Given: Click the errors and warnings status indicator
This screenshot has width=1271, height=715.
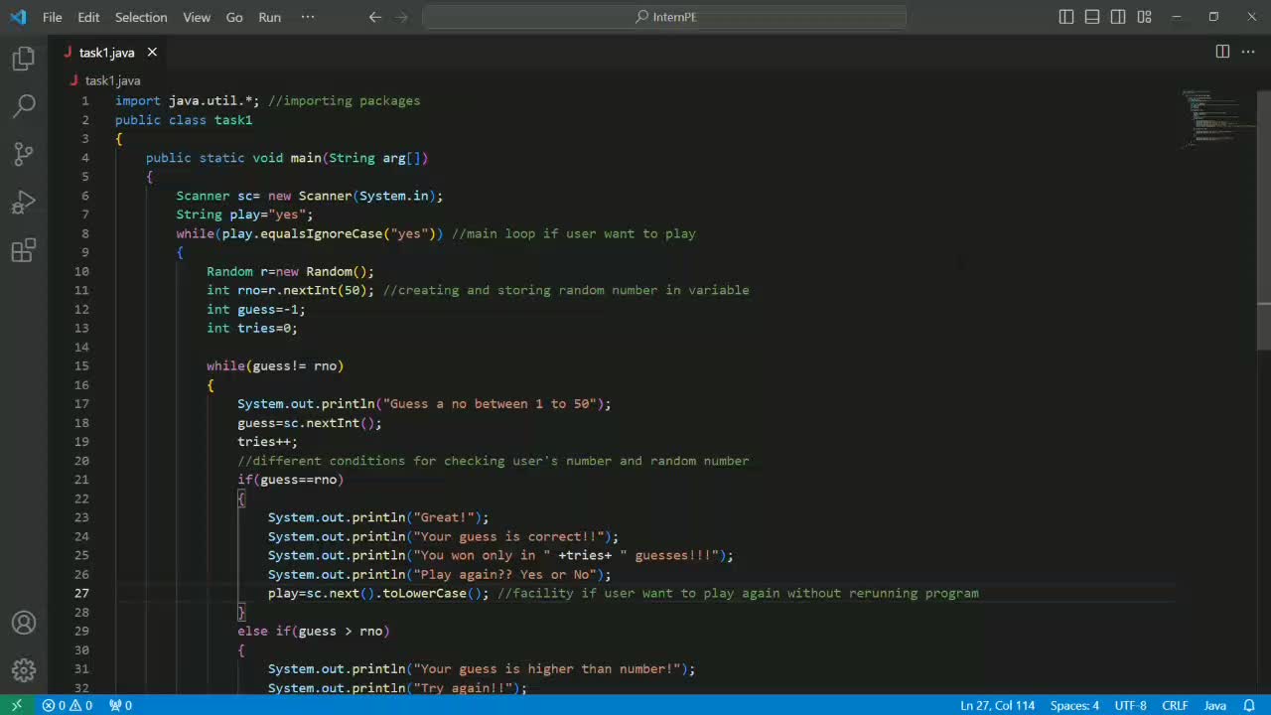Looking at the screenshot, I should pos(67,705).
